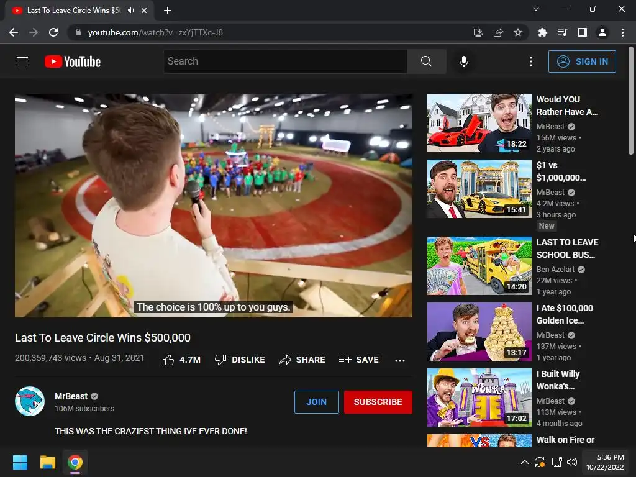Mute tab via speaker icon

click(x=130, y=11)
